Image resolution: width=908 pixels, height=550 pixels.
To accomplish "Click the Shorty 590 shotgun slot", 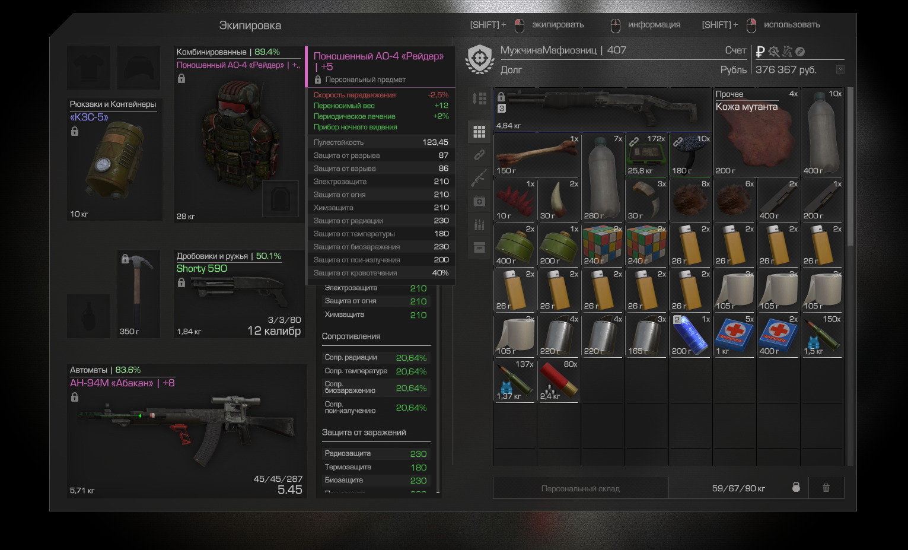I will tap(240, 294).
